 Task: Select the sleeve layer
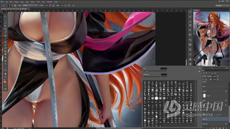click(x=215, y=91)
